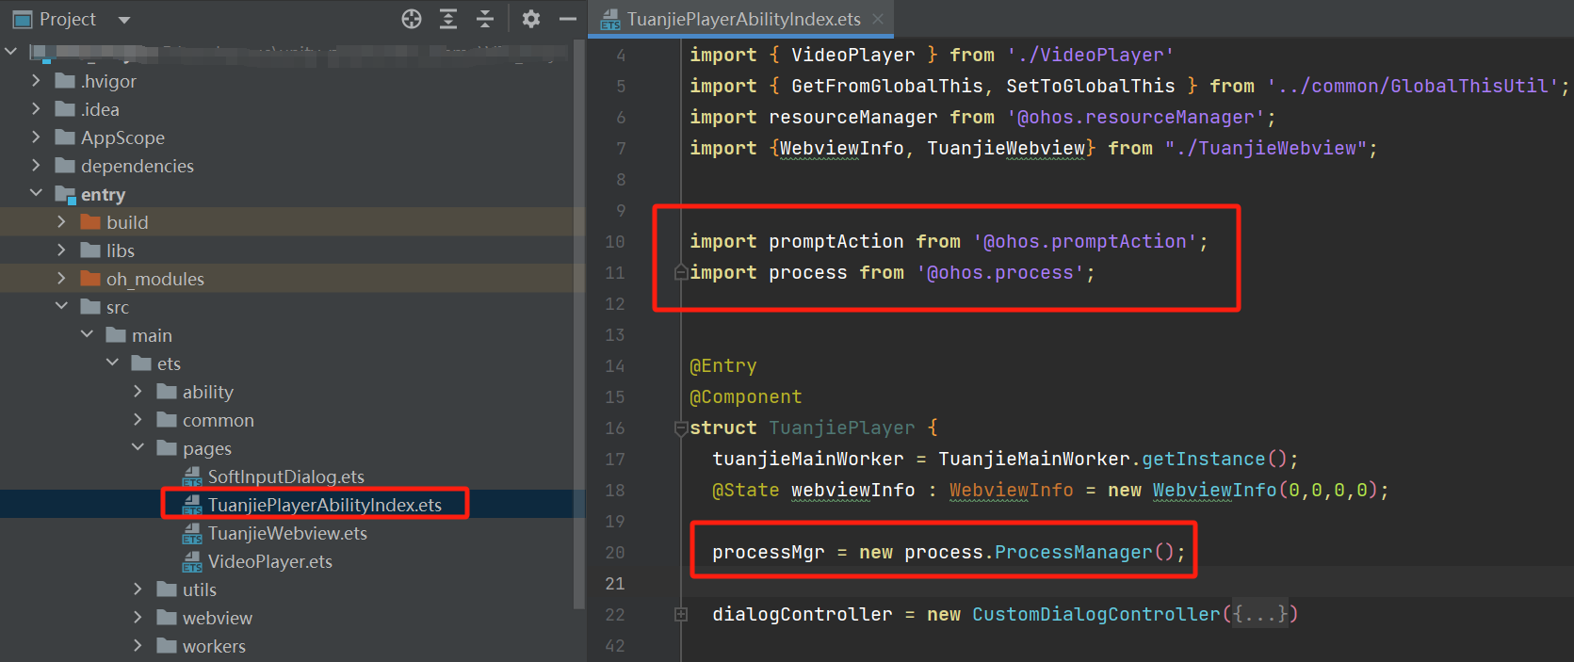This screenshot has width=1574, height=662.
Task: Click the locate/select opened file target icon
Action: click(x=412, y=19)
